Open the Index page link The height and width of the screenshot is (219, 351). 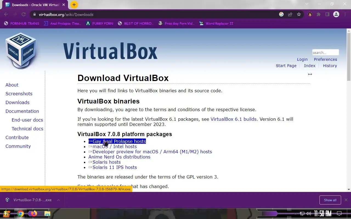310,66
